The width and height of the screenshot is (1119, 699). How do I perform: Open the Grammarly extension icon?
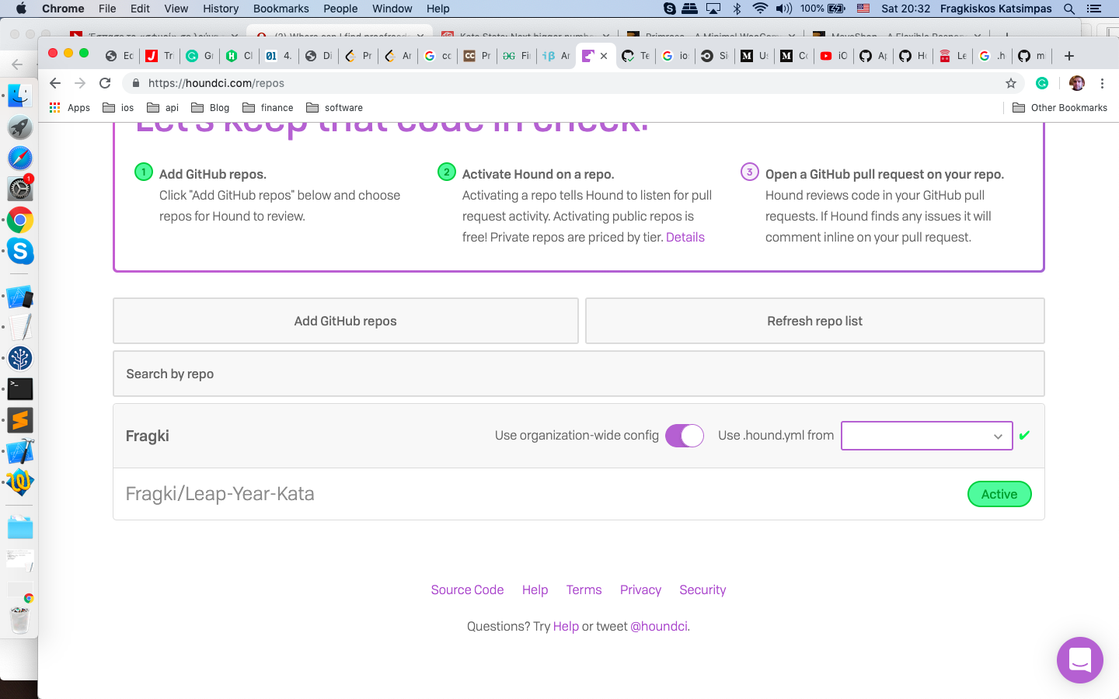pyautogui.click(x=1042, y=83)
